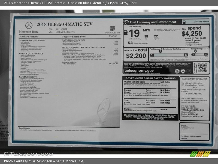Screen dimensions: 218x164
Task: Open the www.MBUSA.com link
Action: [113, 33]
